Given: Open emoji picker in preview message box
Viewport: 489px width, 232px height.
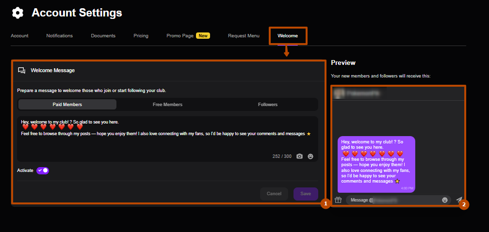Looking at the screenshot, I should click(x=445, y=200).
